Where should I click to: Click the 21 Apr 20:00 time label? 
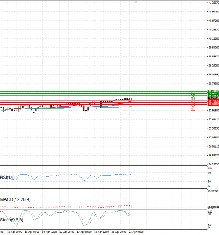click(119, 232)
